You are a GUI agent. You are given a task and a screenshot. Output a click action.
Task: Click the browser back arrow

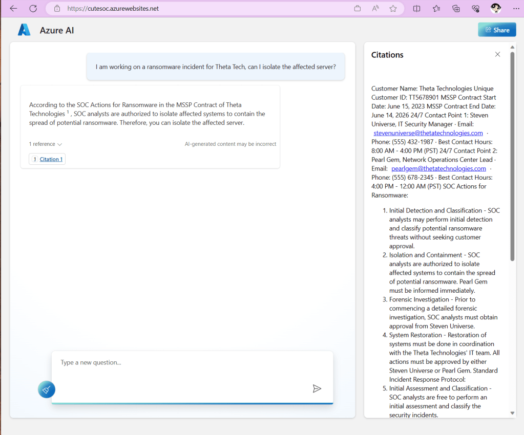(13, 8)
